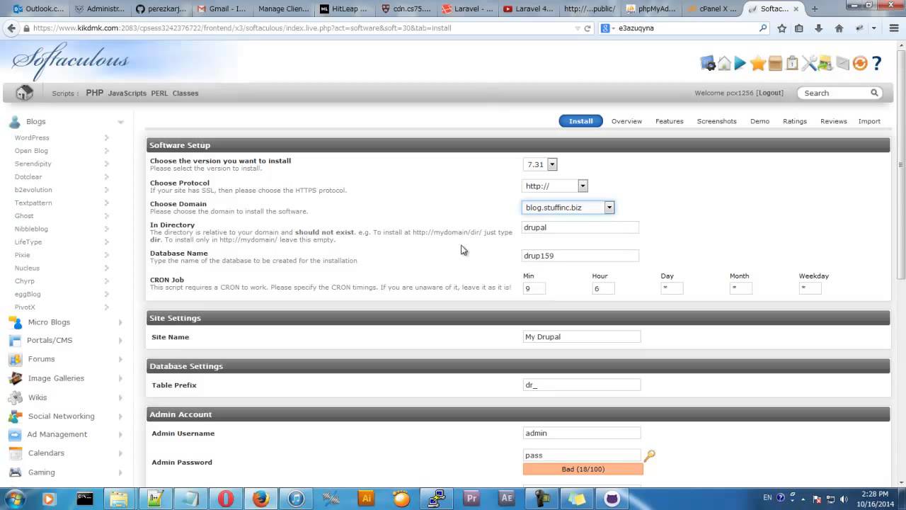Select PERL scripts link
The image size is (906, 510).
coord(159,93)
